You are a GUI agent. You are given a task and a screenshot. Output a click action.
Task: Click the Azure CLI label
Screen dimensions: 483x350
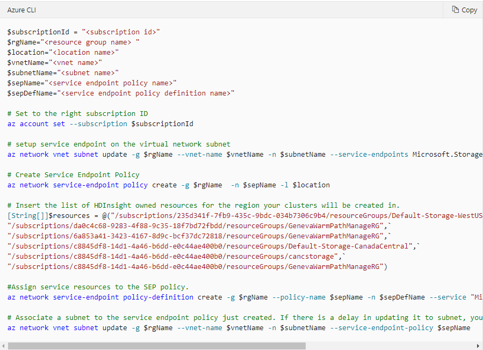coord(21,10)
